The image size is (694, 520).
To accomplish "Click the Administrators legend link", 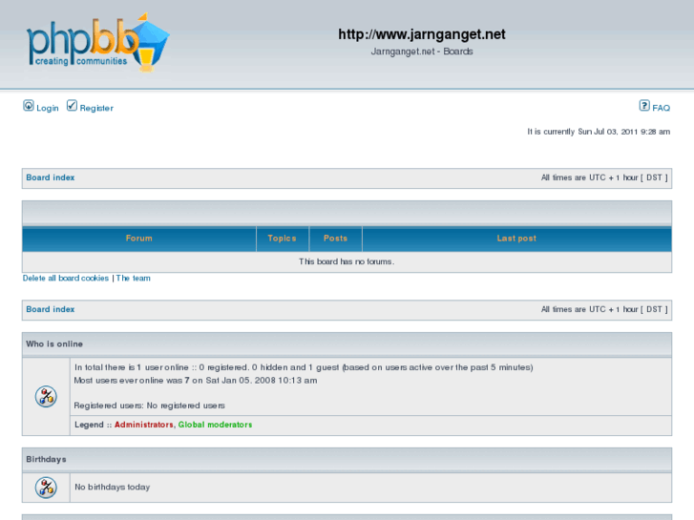I will coord(144,425).
